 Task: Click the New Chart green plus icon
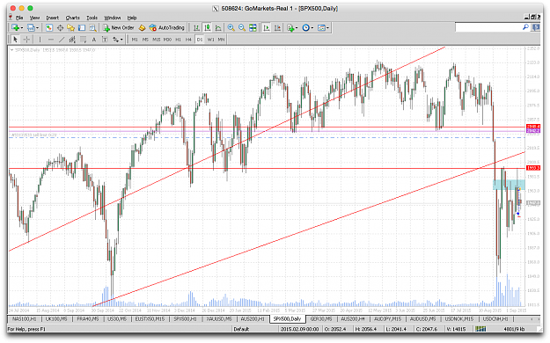15,28
